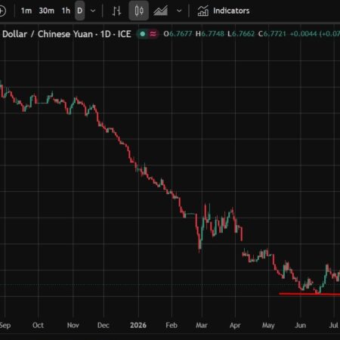Click the close price value 6.7721
The height and width of the screenshot is (340, 340).
(x=274, y=34)
